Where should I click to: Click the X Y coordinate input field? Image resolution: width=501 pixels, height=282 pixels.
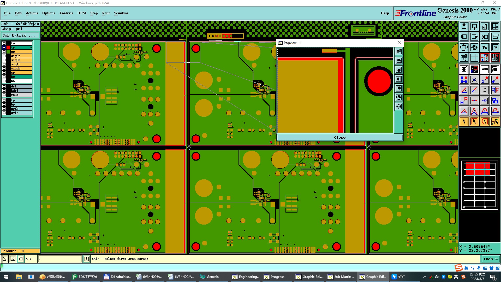coord(60,259)
